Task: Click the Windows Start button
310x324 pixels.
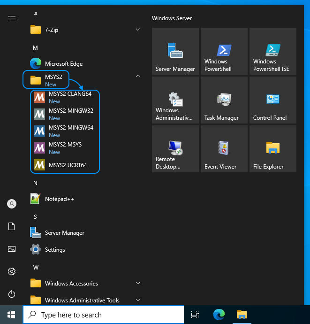Action: point(11,315)
